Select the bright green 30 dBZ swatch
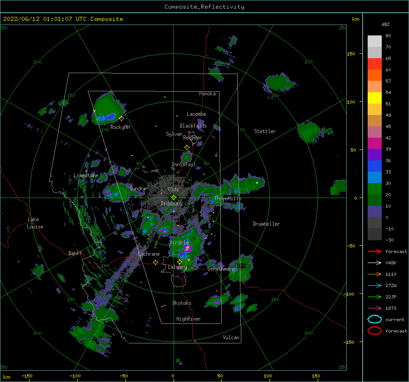Image resolution: width=409 pixels, height=382 pixels. 374,189
